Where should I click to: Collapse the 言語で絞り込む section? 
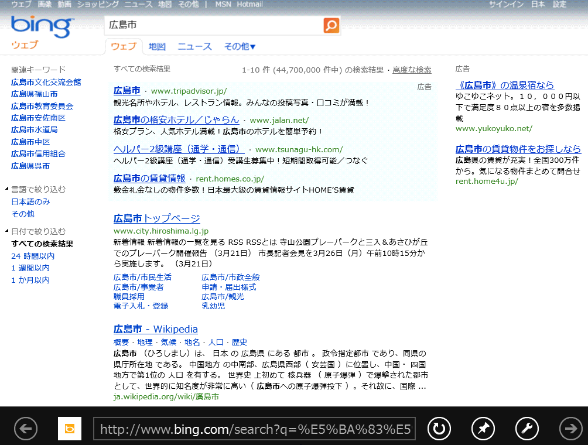(7, 189)
